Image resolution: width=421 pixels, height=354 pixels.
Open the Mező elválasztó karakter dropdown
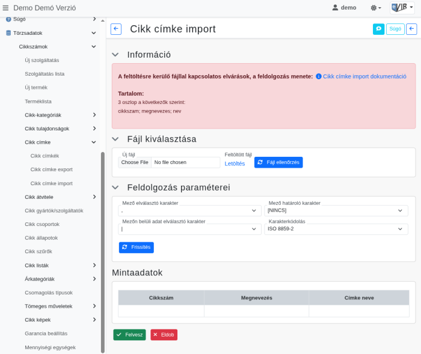click(x=190, y=210)
